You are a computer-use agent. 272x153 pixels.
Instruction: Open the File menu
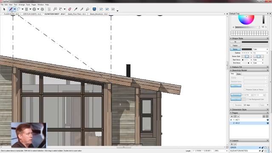[2, 5]
